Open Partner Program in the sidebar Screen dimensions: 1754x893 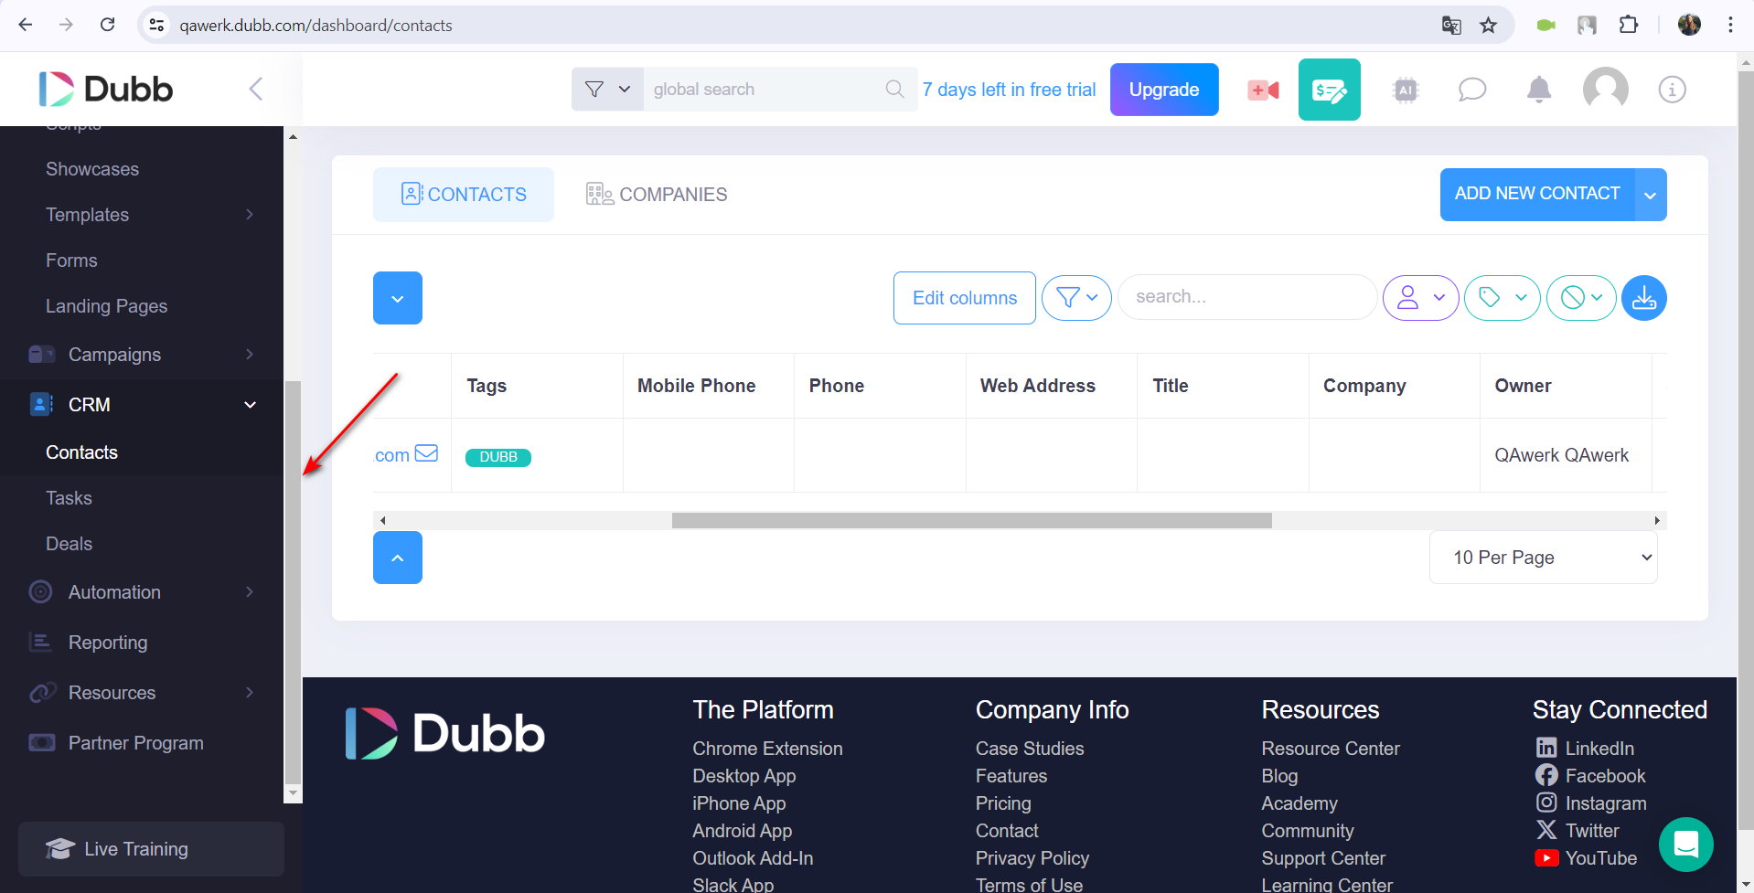click(x=135, y=743)
